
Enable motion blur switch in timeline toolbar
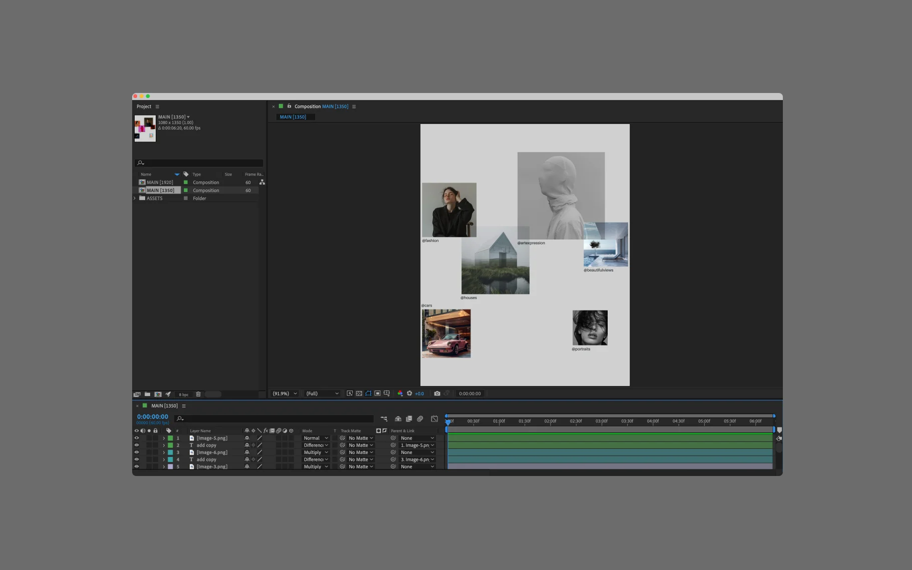click(x=420, y=418)
